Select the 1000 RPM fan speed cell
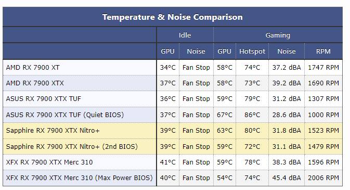 pyautogui.click(x=323, y=115)
